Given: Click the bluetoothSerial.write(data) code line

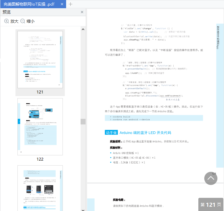Looking at the screenshot, I should tap(142, 37).
